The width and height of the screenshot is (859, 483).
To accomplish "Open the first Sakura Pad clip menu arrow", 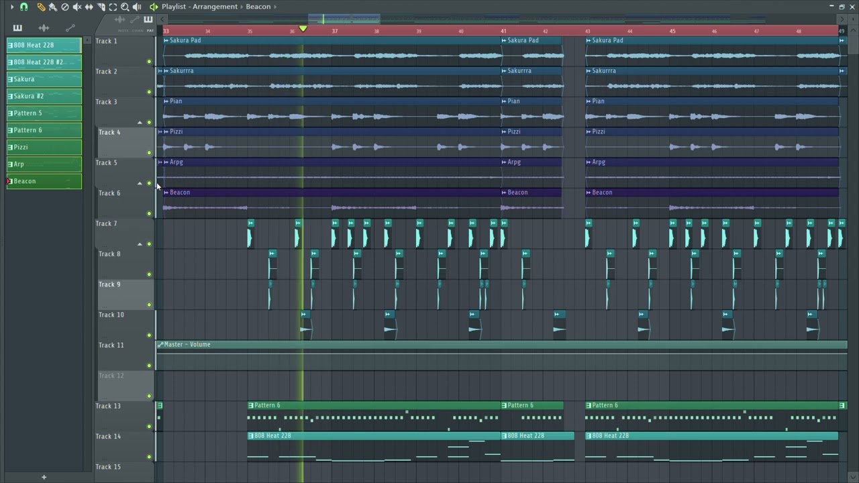I will click(166, 40).
